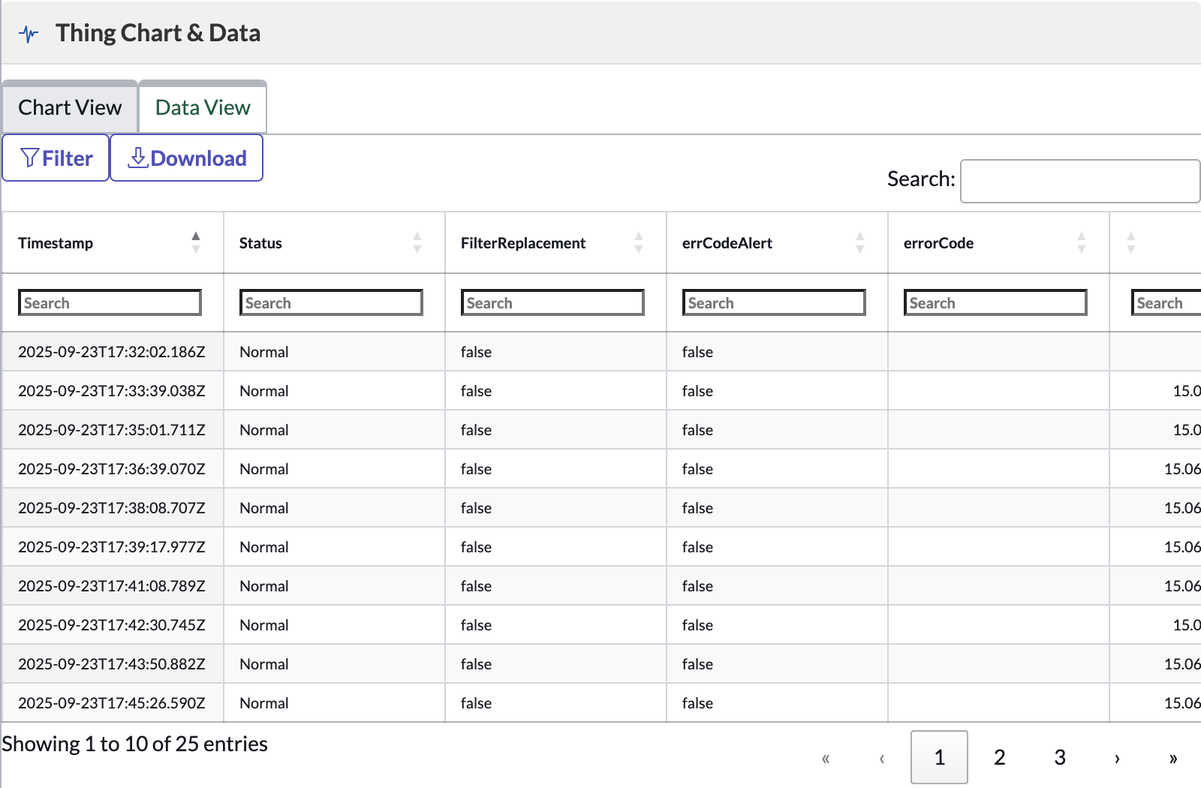Sort table by errCodeAlert column

click(x=860, y=242)
